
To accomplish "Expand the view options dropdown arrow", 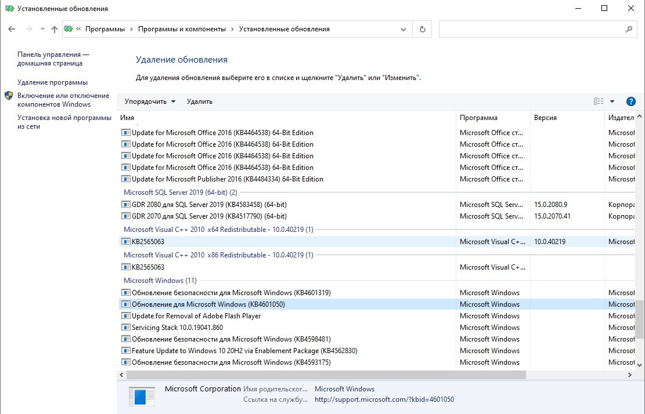I will pyautogui.click(x=612, y=101).
